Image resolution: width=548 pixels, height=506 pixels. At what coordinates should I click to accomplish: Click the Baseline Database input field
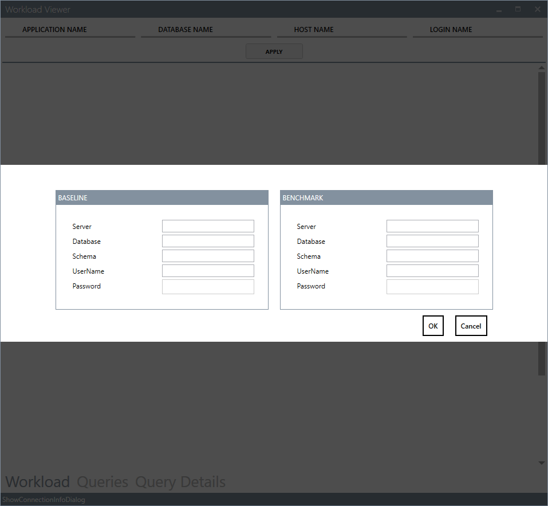208,241
